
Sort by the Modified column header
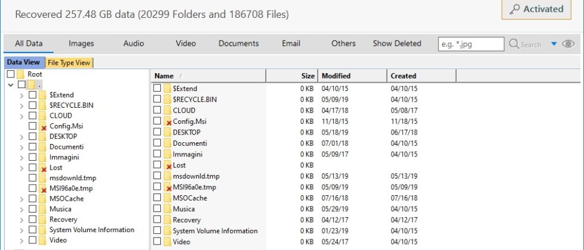[x=336, y=76]
